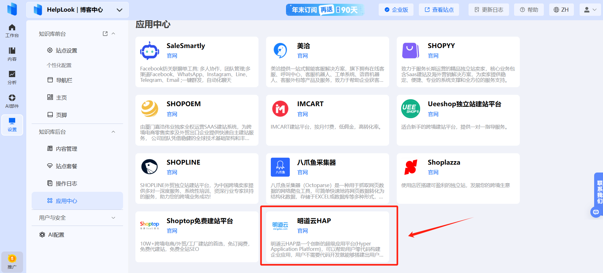Viewport: 603px width, 273px height.
Task: Open SaleSmartly 官网 link
Action: coord(172,56)
